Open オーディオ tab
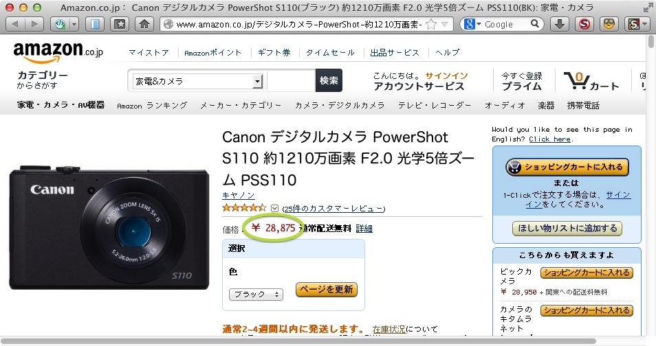The height and width of the screenshot is (346, 656). click(x=505, y=105)
